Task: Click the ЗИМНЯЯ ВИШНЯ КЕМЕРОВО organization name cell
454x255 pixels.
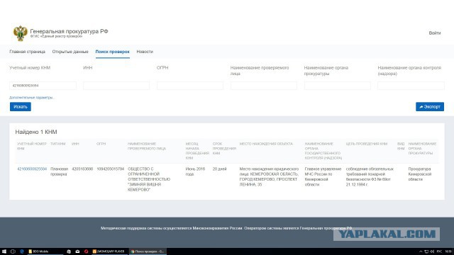Action: tap(149, 179)
